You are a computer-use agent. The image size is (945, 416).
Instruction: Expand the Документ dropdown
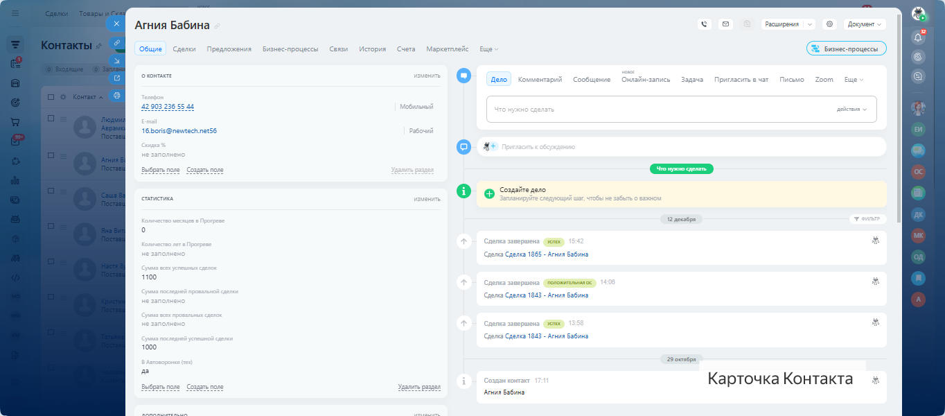pyautogui.click(x=865, y=24)
